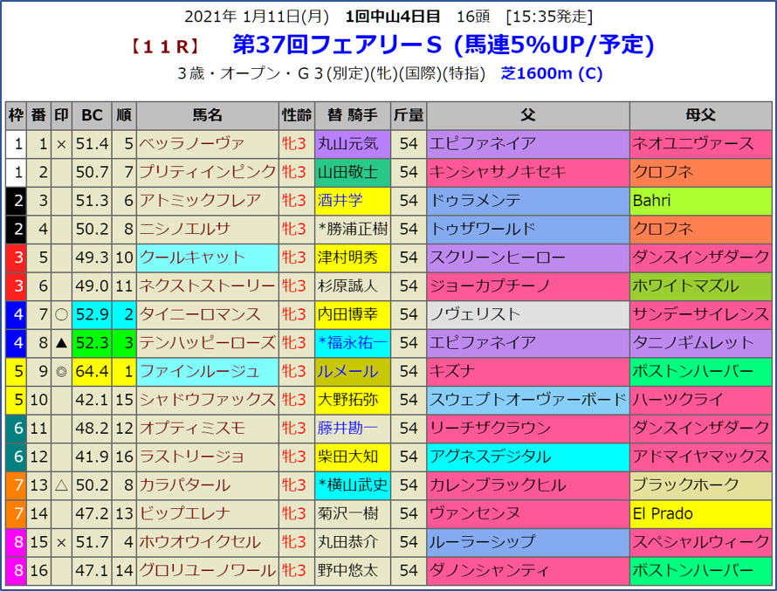The image size is (777, 591).
Task: Click sire キズナ in the 父 column
Action: [527, 372]
